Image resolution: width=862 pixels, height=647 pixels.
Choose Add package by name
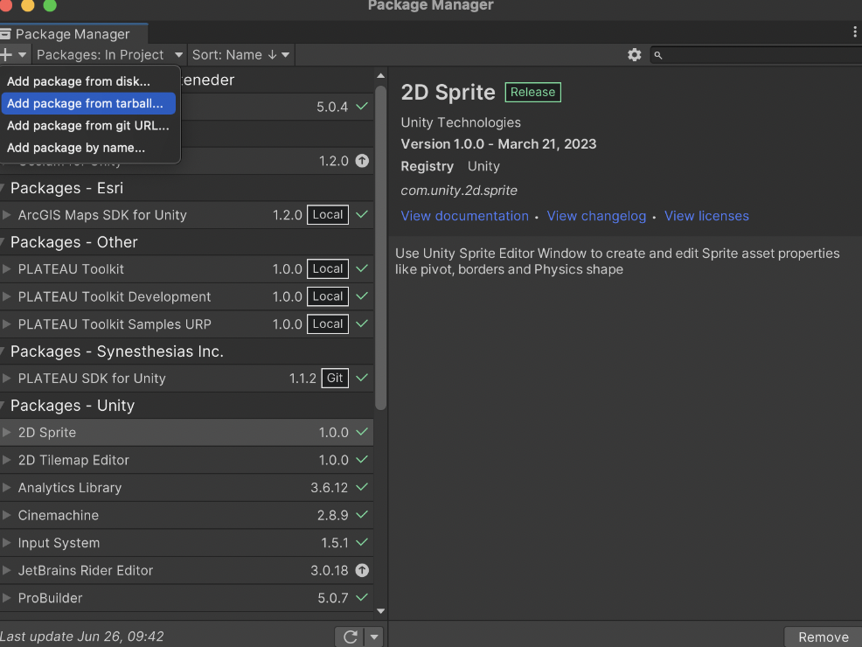pyautogui.click(x=88, y=148)
